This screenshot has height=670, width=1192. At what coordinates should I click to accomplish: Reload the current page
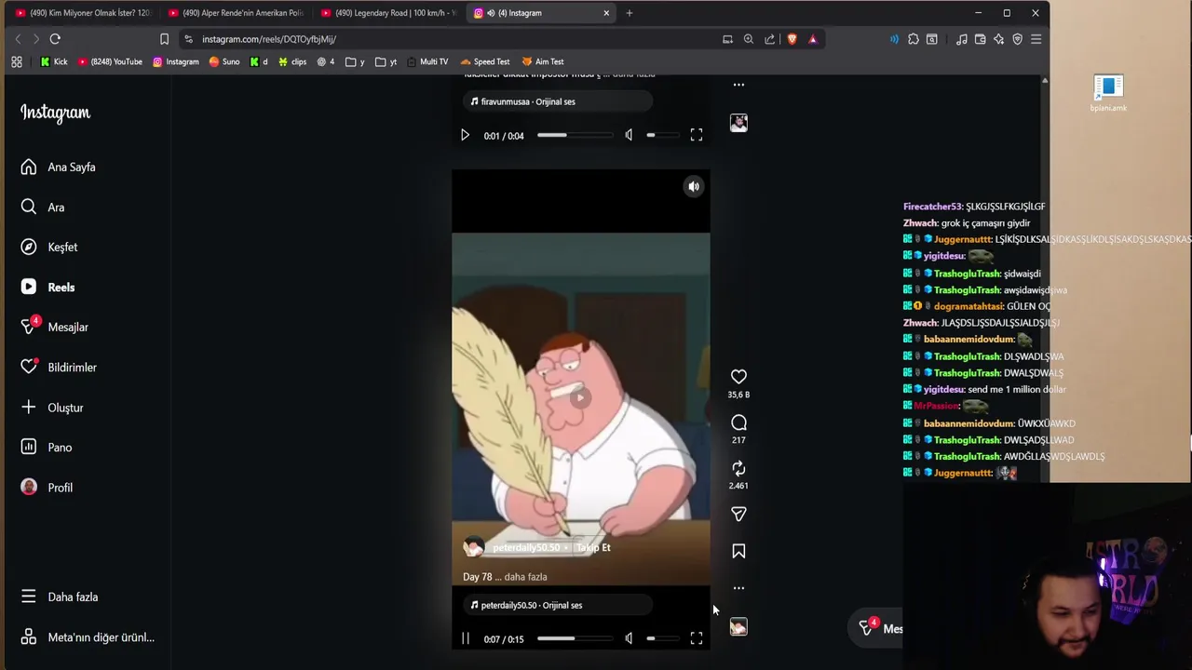click(55, 39)
